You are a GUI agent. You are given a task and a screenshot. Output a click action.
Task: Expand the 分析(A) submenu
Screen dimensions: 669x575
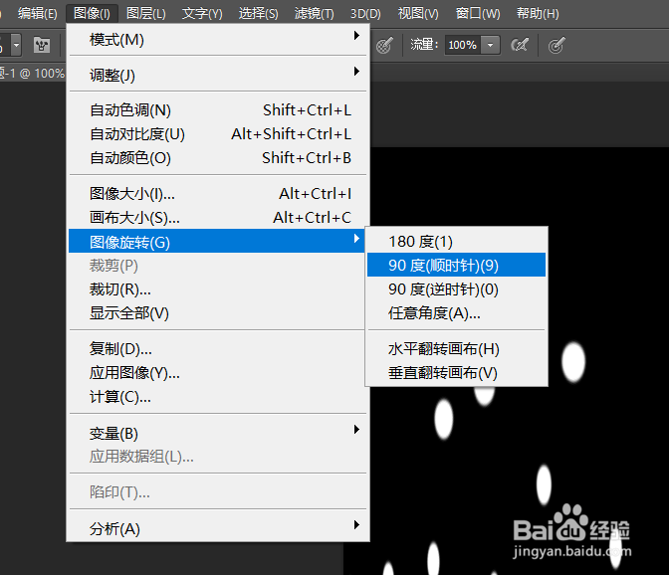(218, 529)
